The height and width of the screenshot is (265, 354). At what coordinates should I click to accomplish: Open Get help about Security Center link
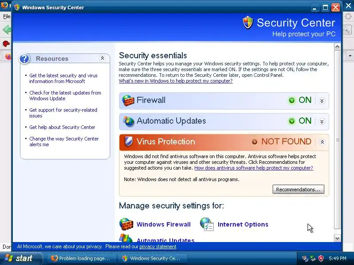coord(62,127)
